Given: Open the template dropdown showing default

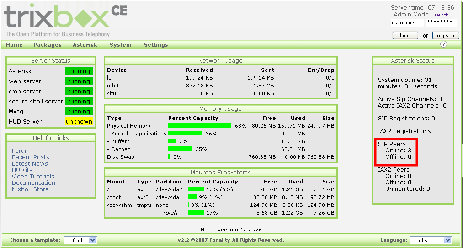Looking at the screenshot, I should 80,240.
